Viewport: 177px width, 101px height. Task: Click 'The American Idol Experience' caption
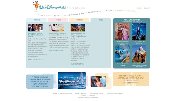pyautogui.click(x=139, y=42)
